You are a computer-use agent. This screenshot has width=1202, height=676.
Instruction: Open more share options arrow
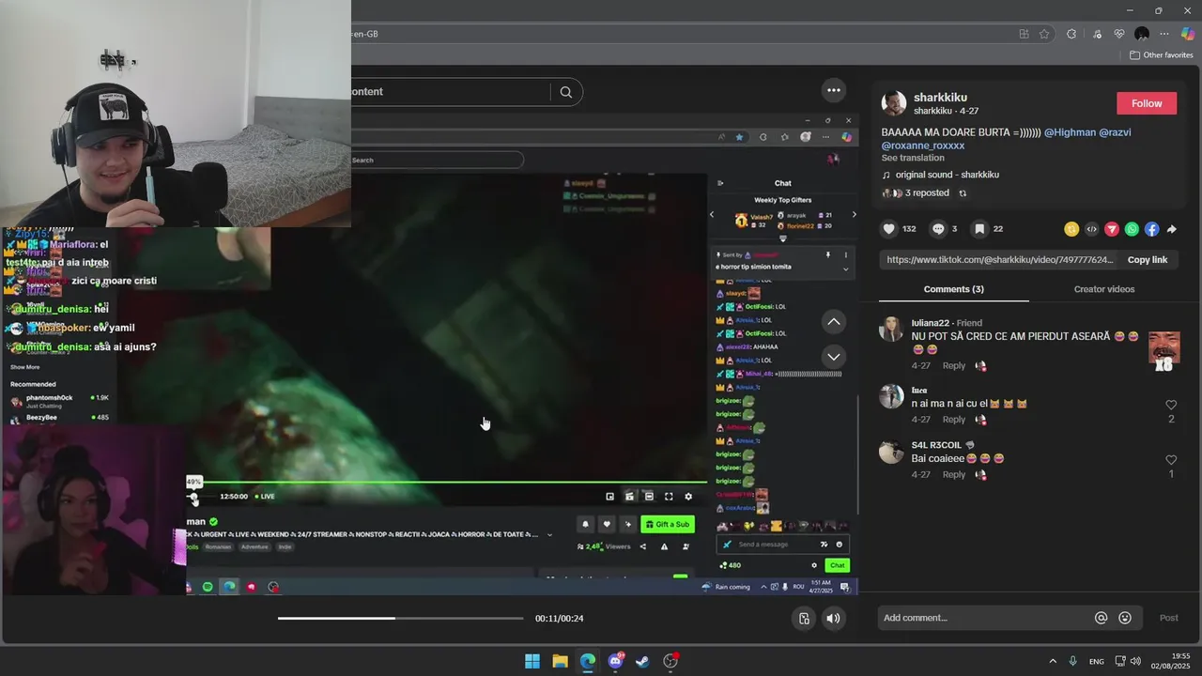tap(1171, 229)
